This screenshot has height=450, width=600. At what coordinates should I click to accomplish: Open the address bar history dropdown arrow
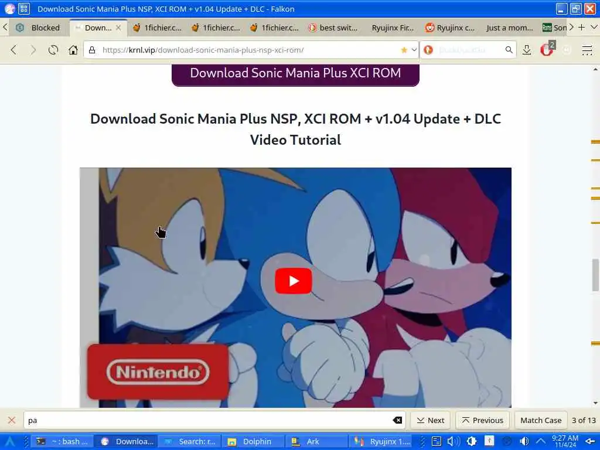point(414,50)
